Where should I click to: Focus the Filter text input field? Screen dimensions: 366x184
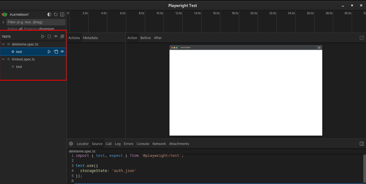pyautogui.click(x=36, y=22)
